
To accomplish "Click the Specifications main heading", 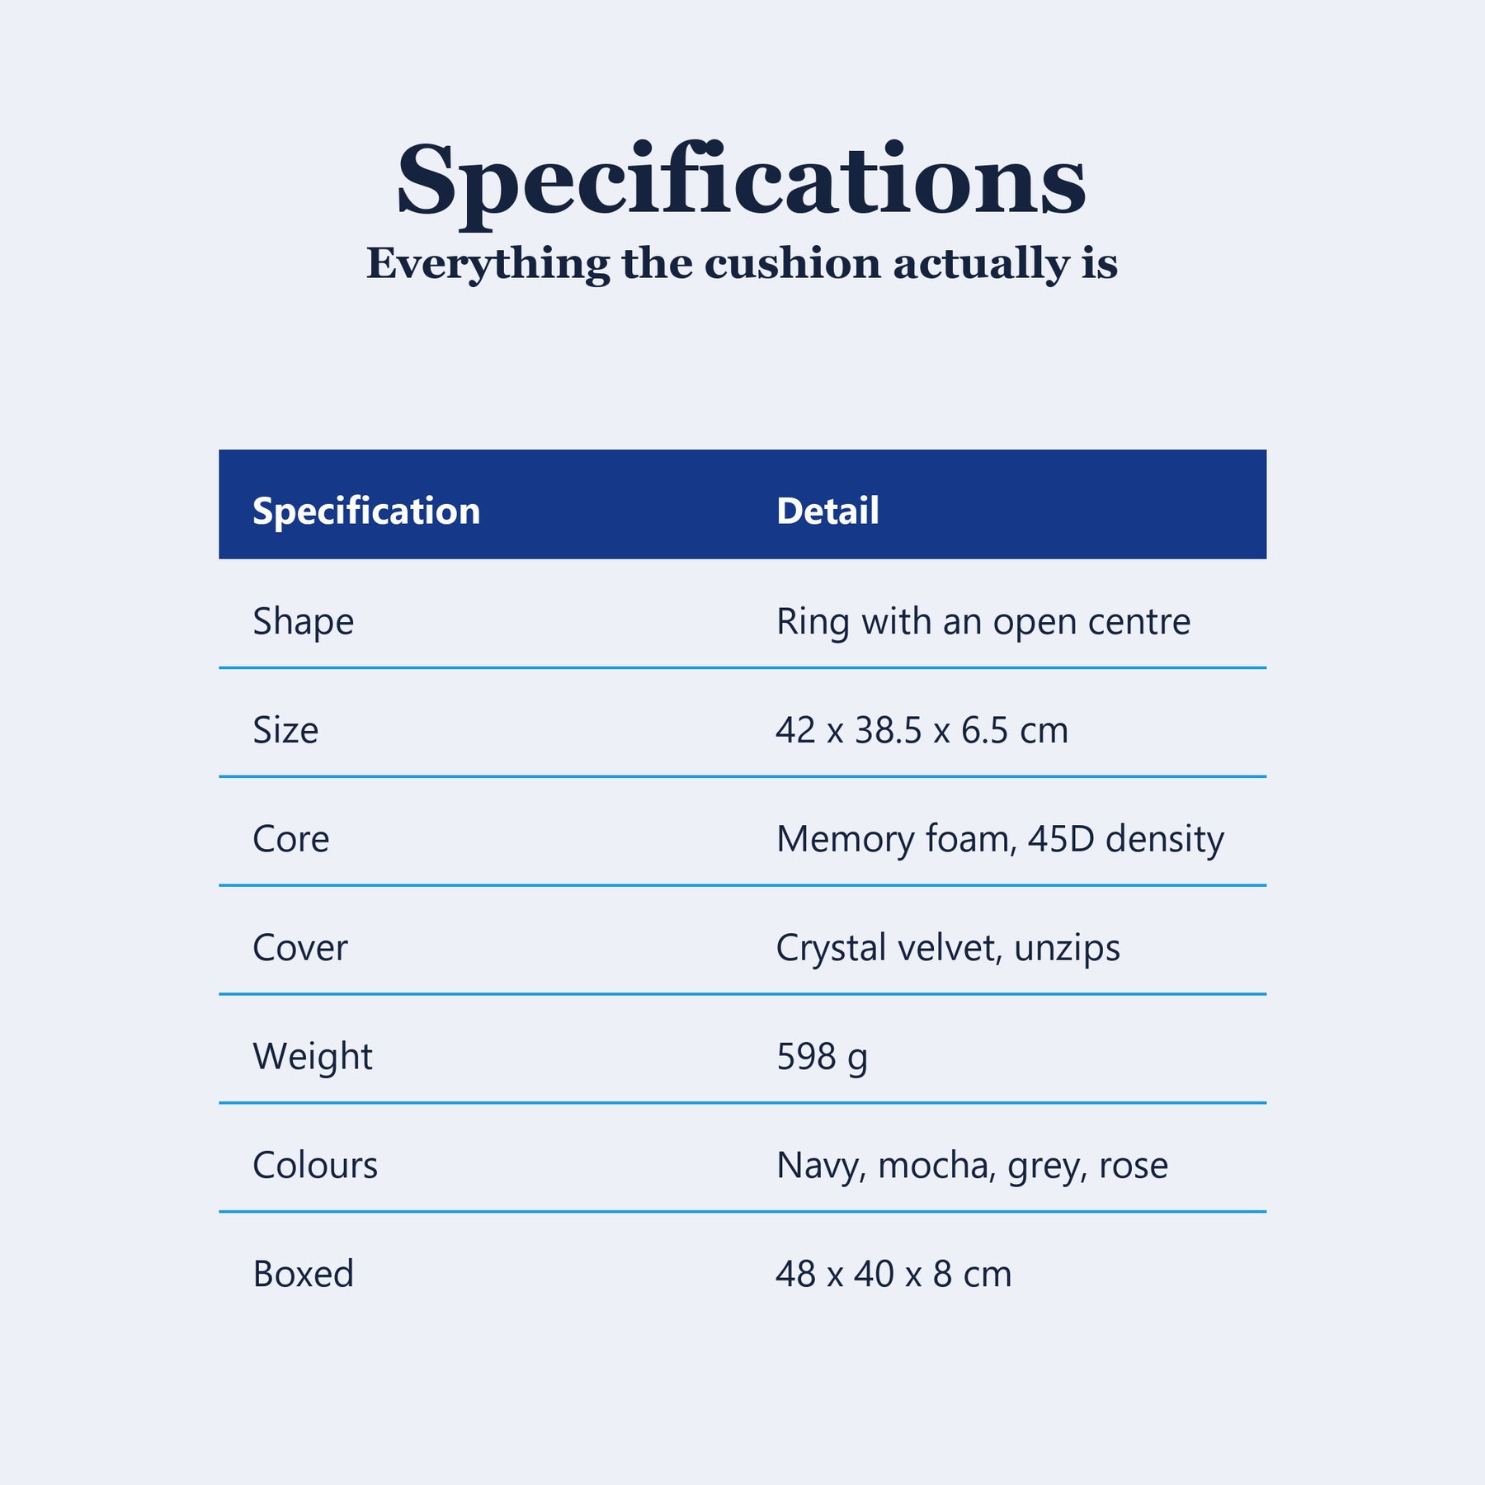I will (x=741, y=181).
